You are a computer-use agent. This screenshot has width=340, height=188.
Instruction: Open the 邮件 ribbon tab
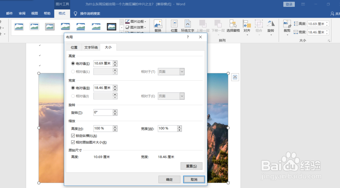click(x=9, y=14)
